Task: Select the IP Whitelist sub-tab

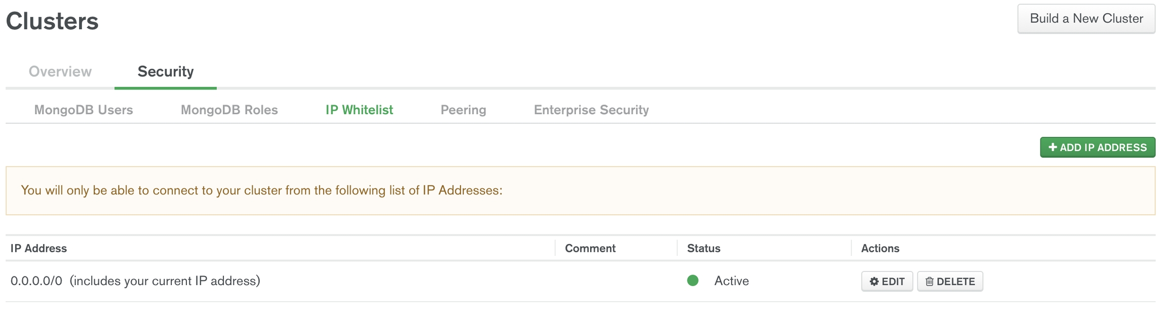Action: 359,110
